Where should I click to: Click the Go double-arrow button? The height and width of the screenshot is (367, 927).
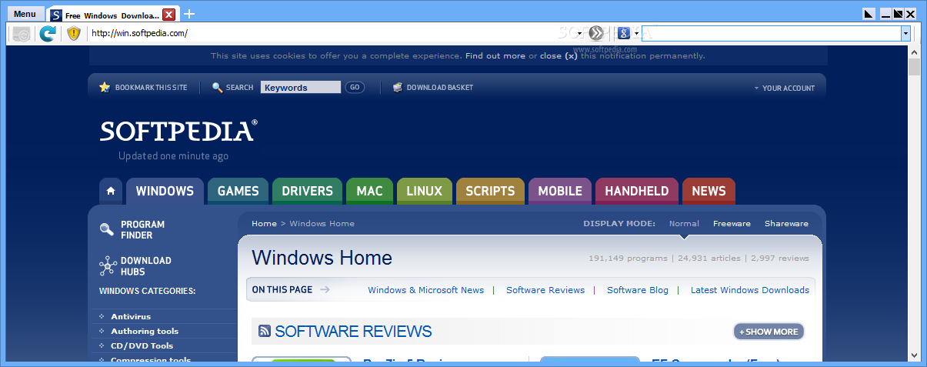(x=597, y=33)
